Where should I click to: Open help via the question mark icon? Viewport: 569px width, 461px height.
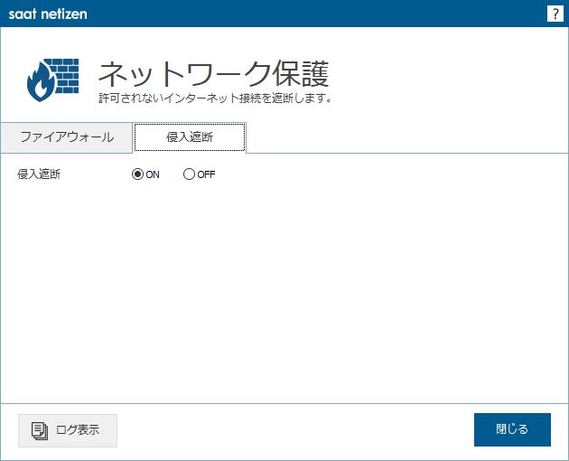coord(555,14)
